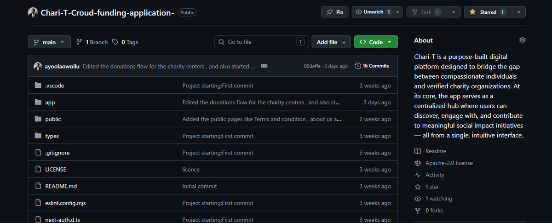
Task: Open the next-auth.d.ts file
Action: coord(63,220)
